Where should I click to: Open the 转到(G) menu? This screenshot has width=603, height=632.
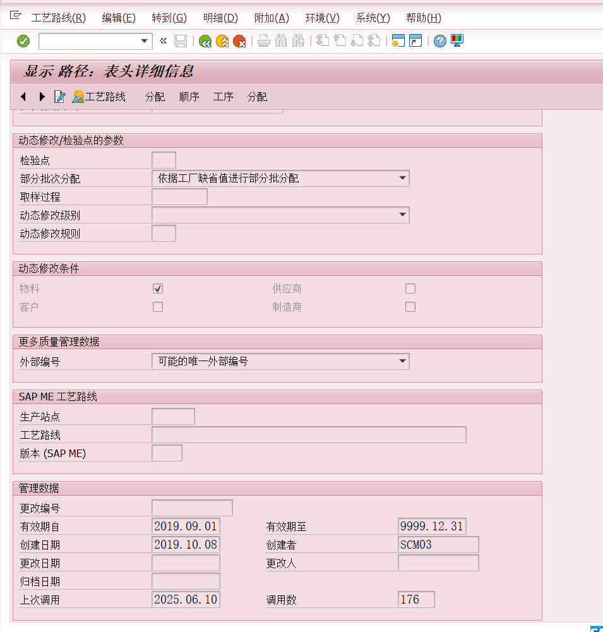click(x=169, y=18)
